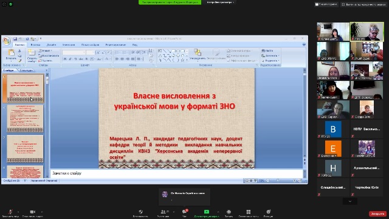Open the Zoom chat icon
Image resolution: width=389 pixels, height=219 pixels.
(x=185, y=212)
